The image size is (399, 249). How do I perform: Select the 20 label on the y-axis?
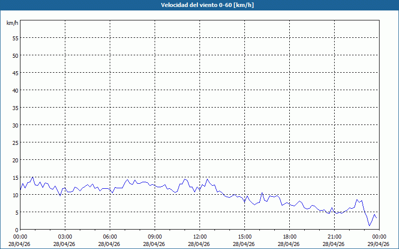[x=15, y=160]
